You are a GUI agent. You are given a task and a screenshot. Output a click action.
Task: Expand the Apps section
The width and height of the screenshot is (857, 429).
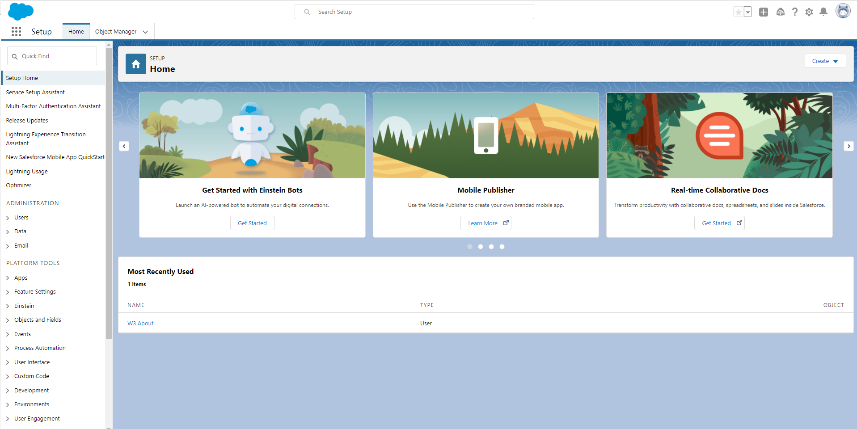(8, 278)
